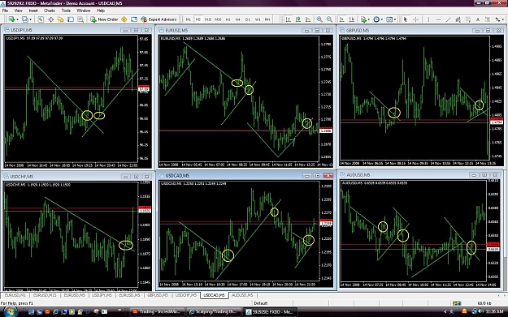This screenshot has height=317, width=508.
Task: Open the Windows Start button
Action: 10,311
